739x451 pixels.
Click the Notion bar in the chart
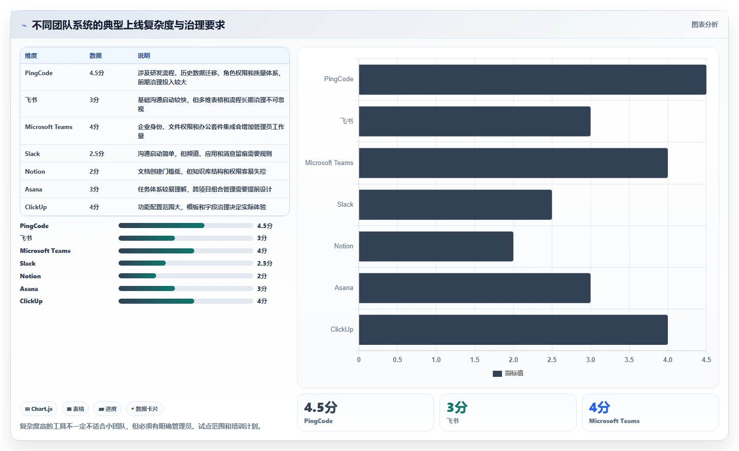pos(436,246)
